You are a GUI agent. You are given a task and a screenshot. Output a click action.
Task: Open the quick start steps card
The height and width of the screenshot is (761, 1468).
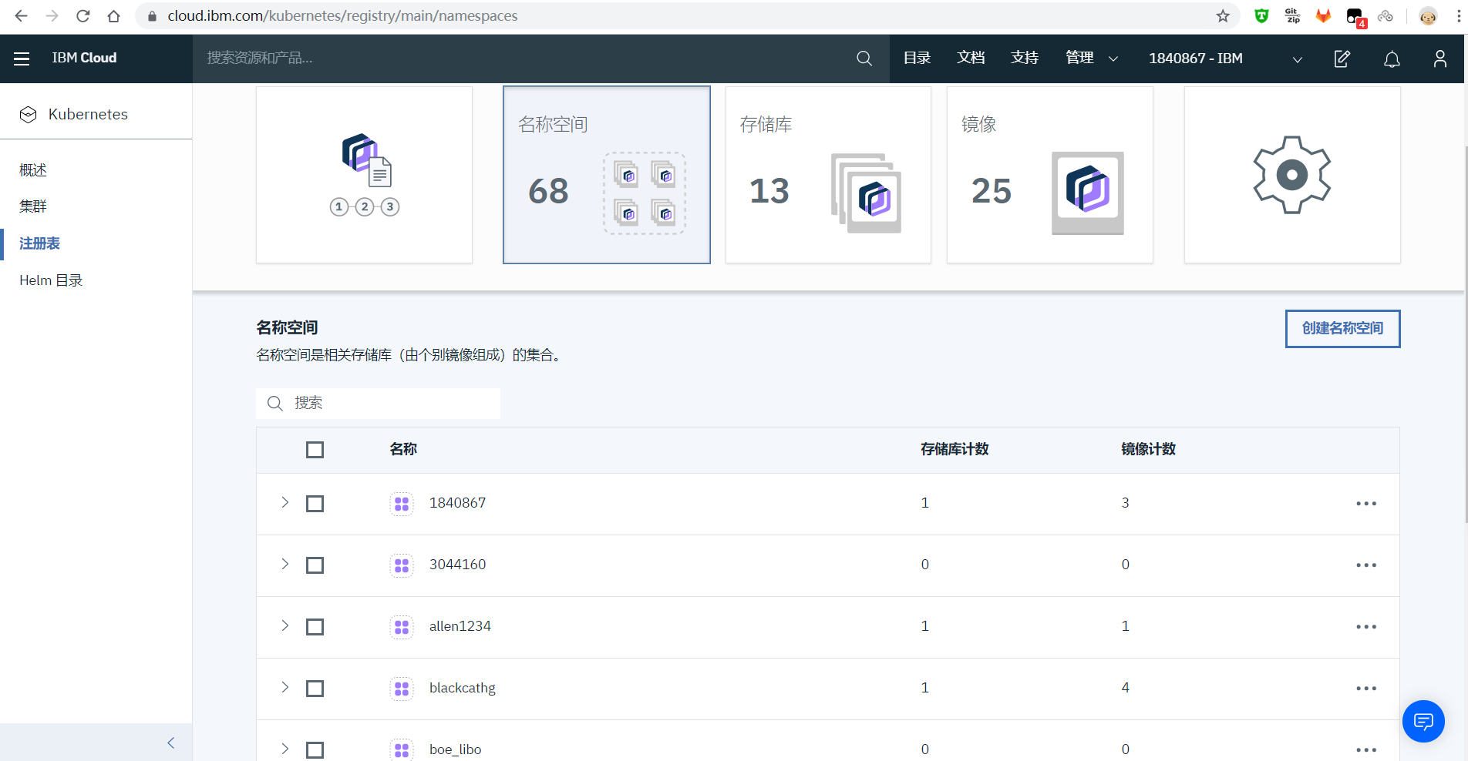click(364, 175)
